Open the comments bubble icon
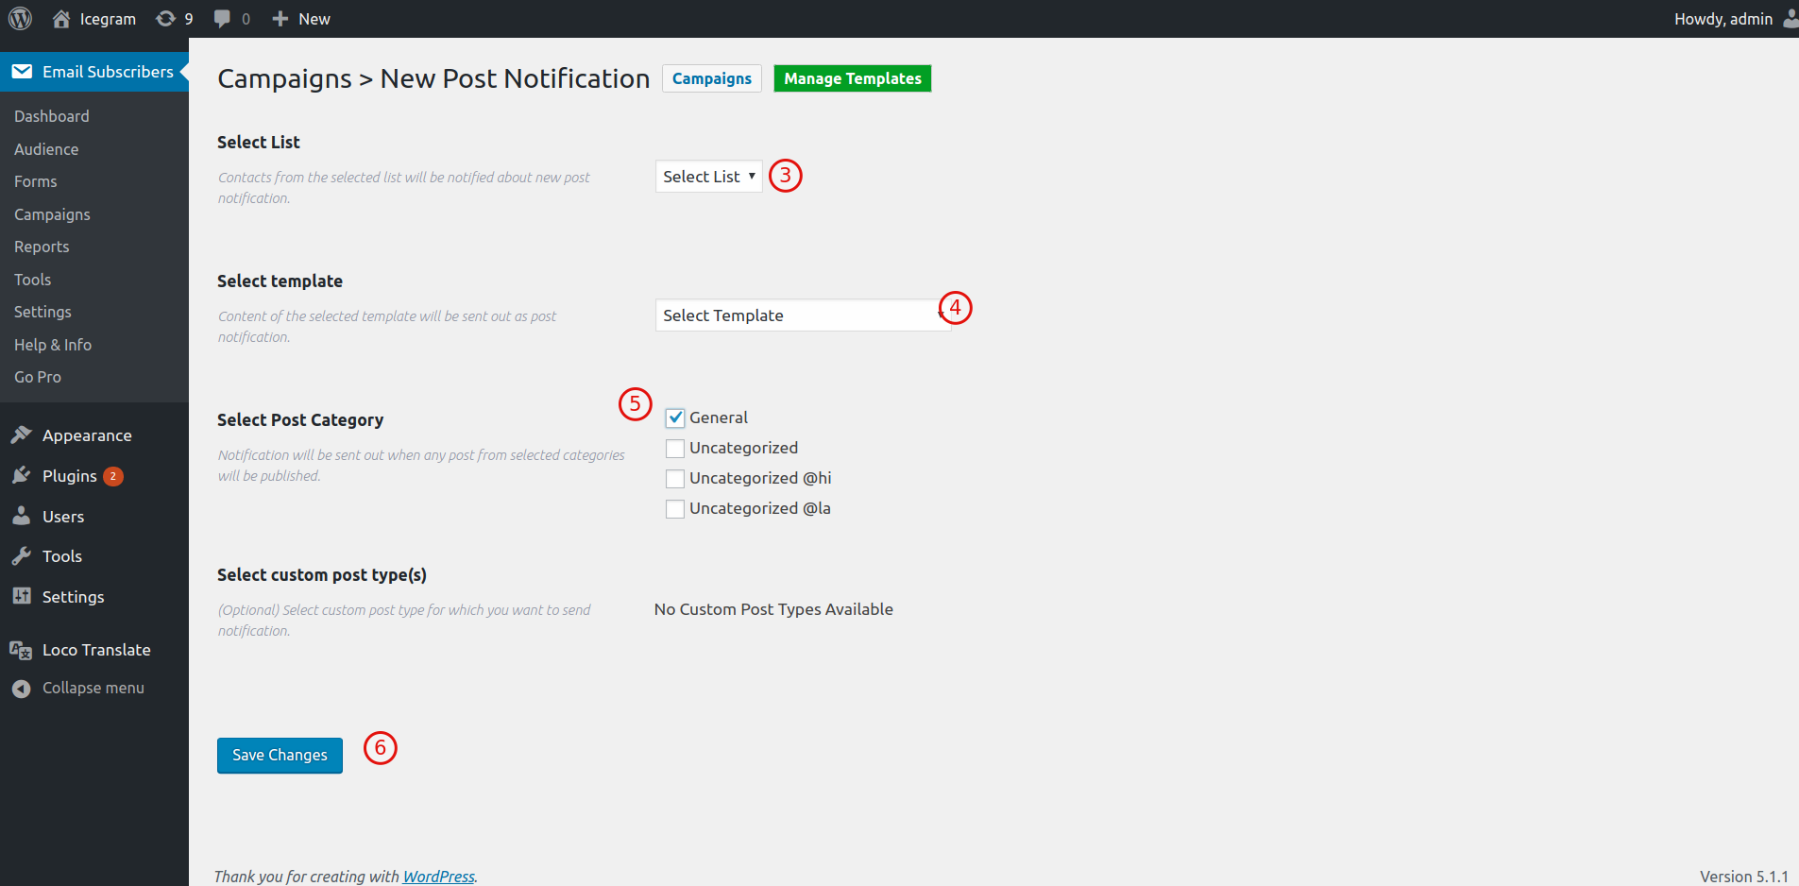The image size is (1799, 886). point(222,19)
